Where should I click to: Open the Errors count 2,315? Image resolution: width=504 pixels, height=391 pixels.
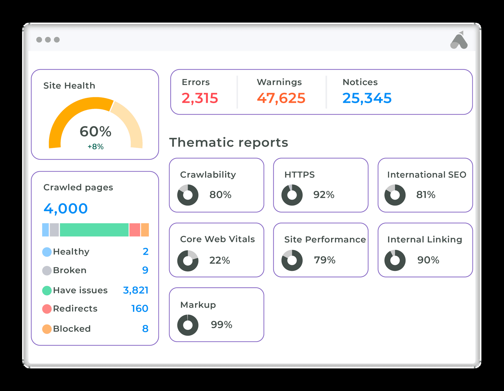click(200, 98)
